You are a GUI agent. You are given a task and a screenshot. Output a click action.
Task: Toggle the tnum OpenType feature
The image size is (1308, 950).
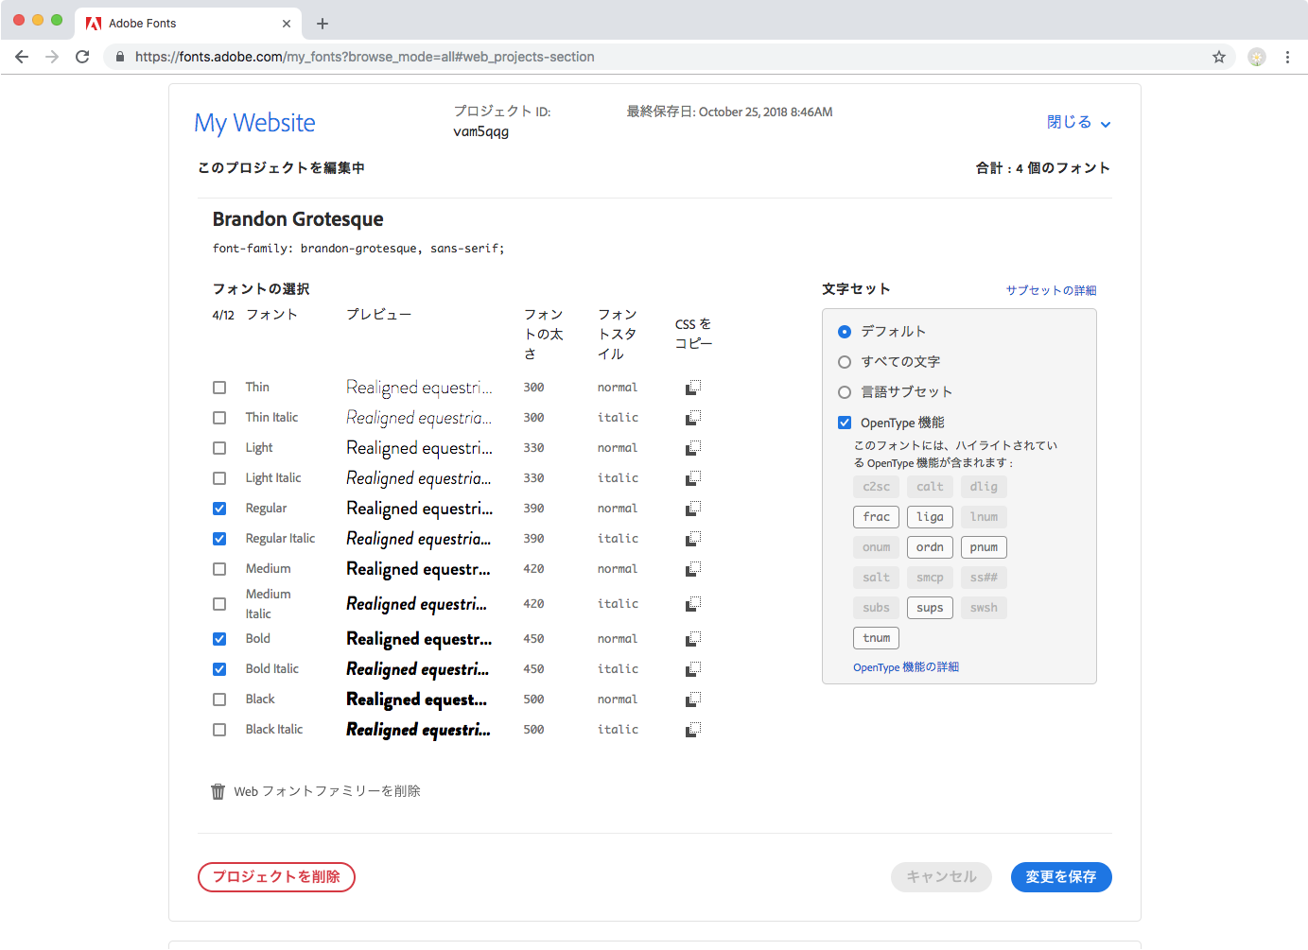tap(876, 638)
